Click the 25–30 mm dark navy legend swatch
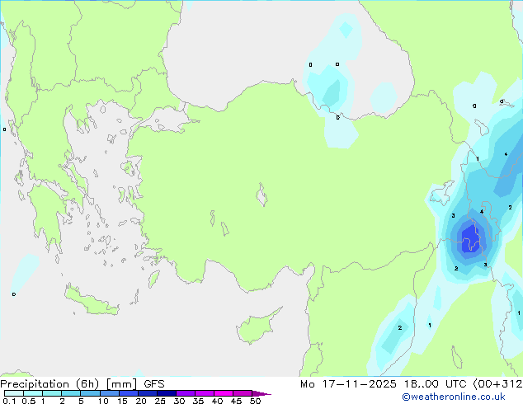The width and height of the screenshot is (523, 404). click(x=166, y=393)
